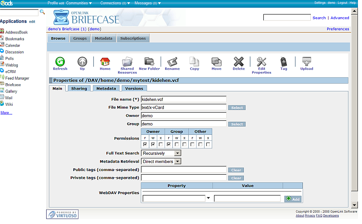Toggle Owner write permission checkbox
The width and height of the screenshot is (362, 224).
tap(153, 144)
